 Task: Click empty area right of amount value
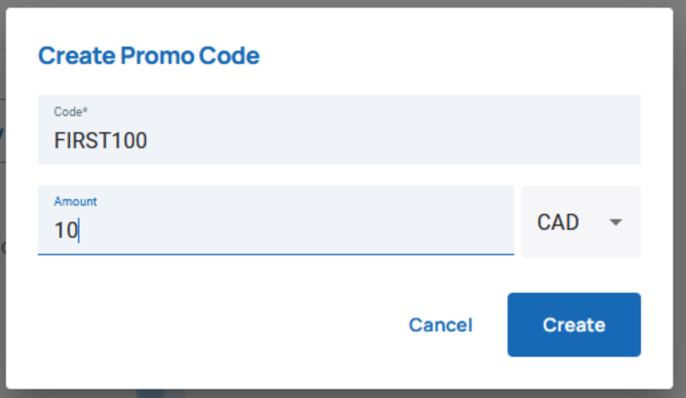(297, 230)
